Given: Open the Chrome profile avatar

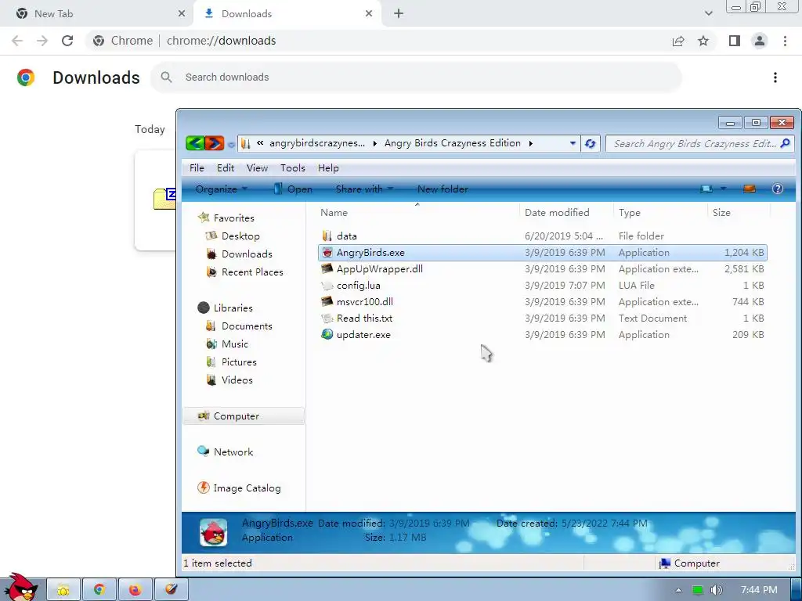Looking at the screenshot, I should [x=760, y=41].
